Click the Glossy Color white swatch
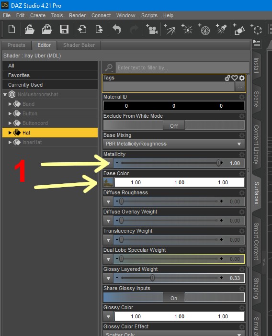Viewport: 272px width, 336px height. pyautogui.click(x=180, y=316)
